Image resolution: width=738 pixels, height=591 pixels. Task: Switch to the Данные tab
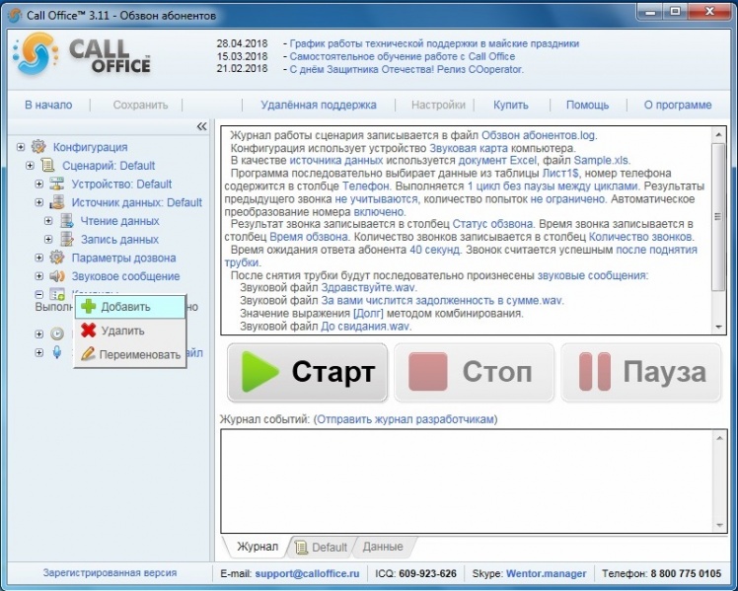pyautogui.click(x=383, y=547)
